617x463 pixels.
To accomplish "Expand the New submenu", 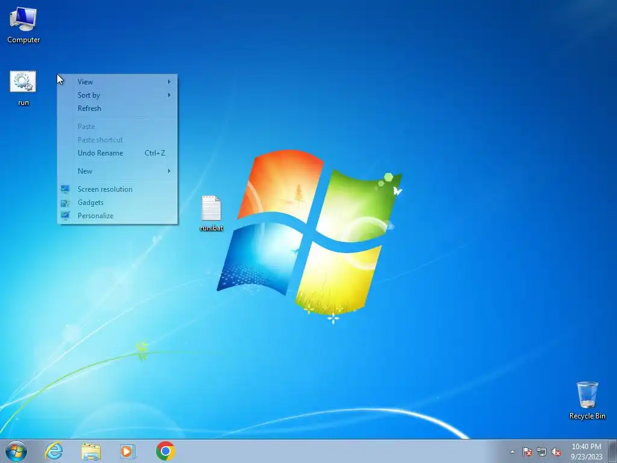I will tap(117, 171).
